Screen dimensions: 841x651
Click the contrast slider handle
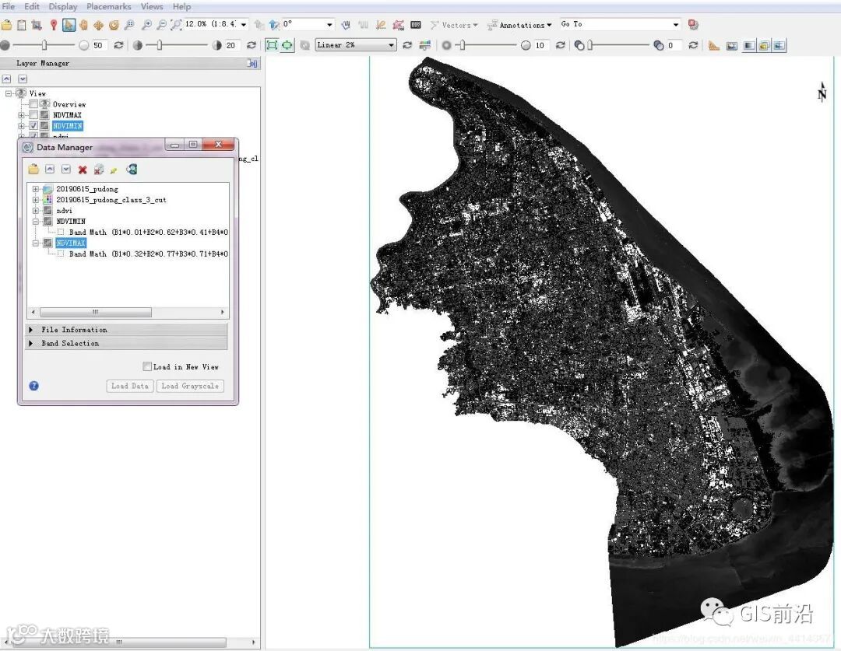[160, 46]
